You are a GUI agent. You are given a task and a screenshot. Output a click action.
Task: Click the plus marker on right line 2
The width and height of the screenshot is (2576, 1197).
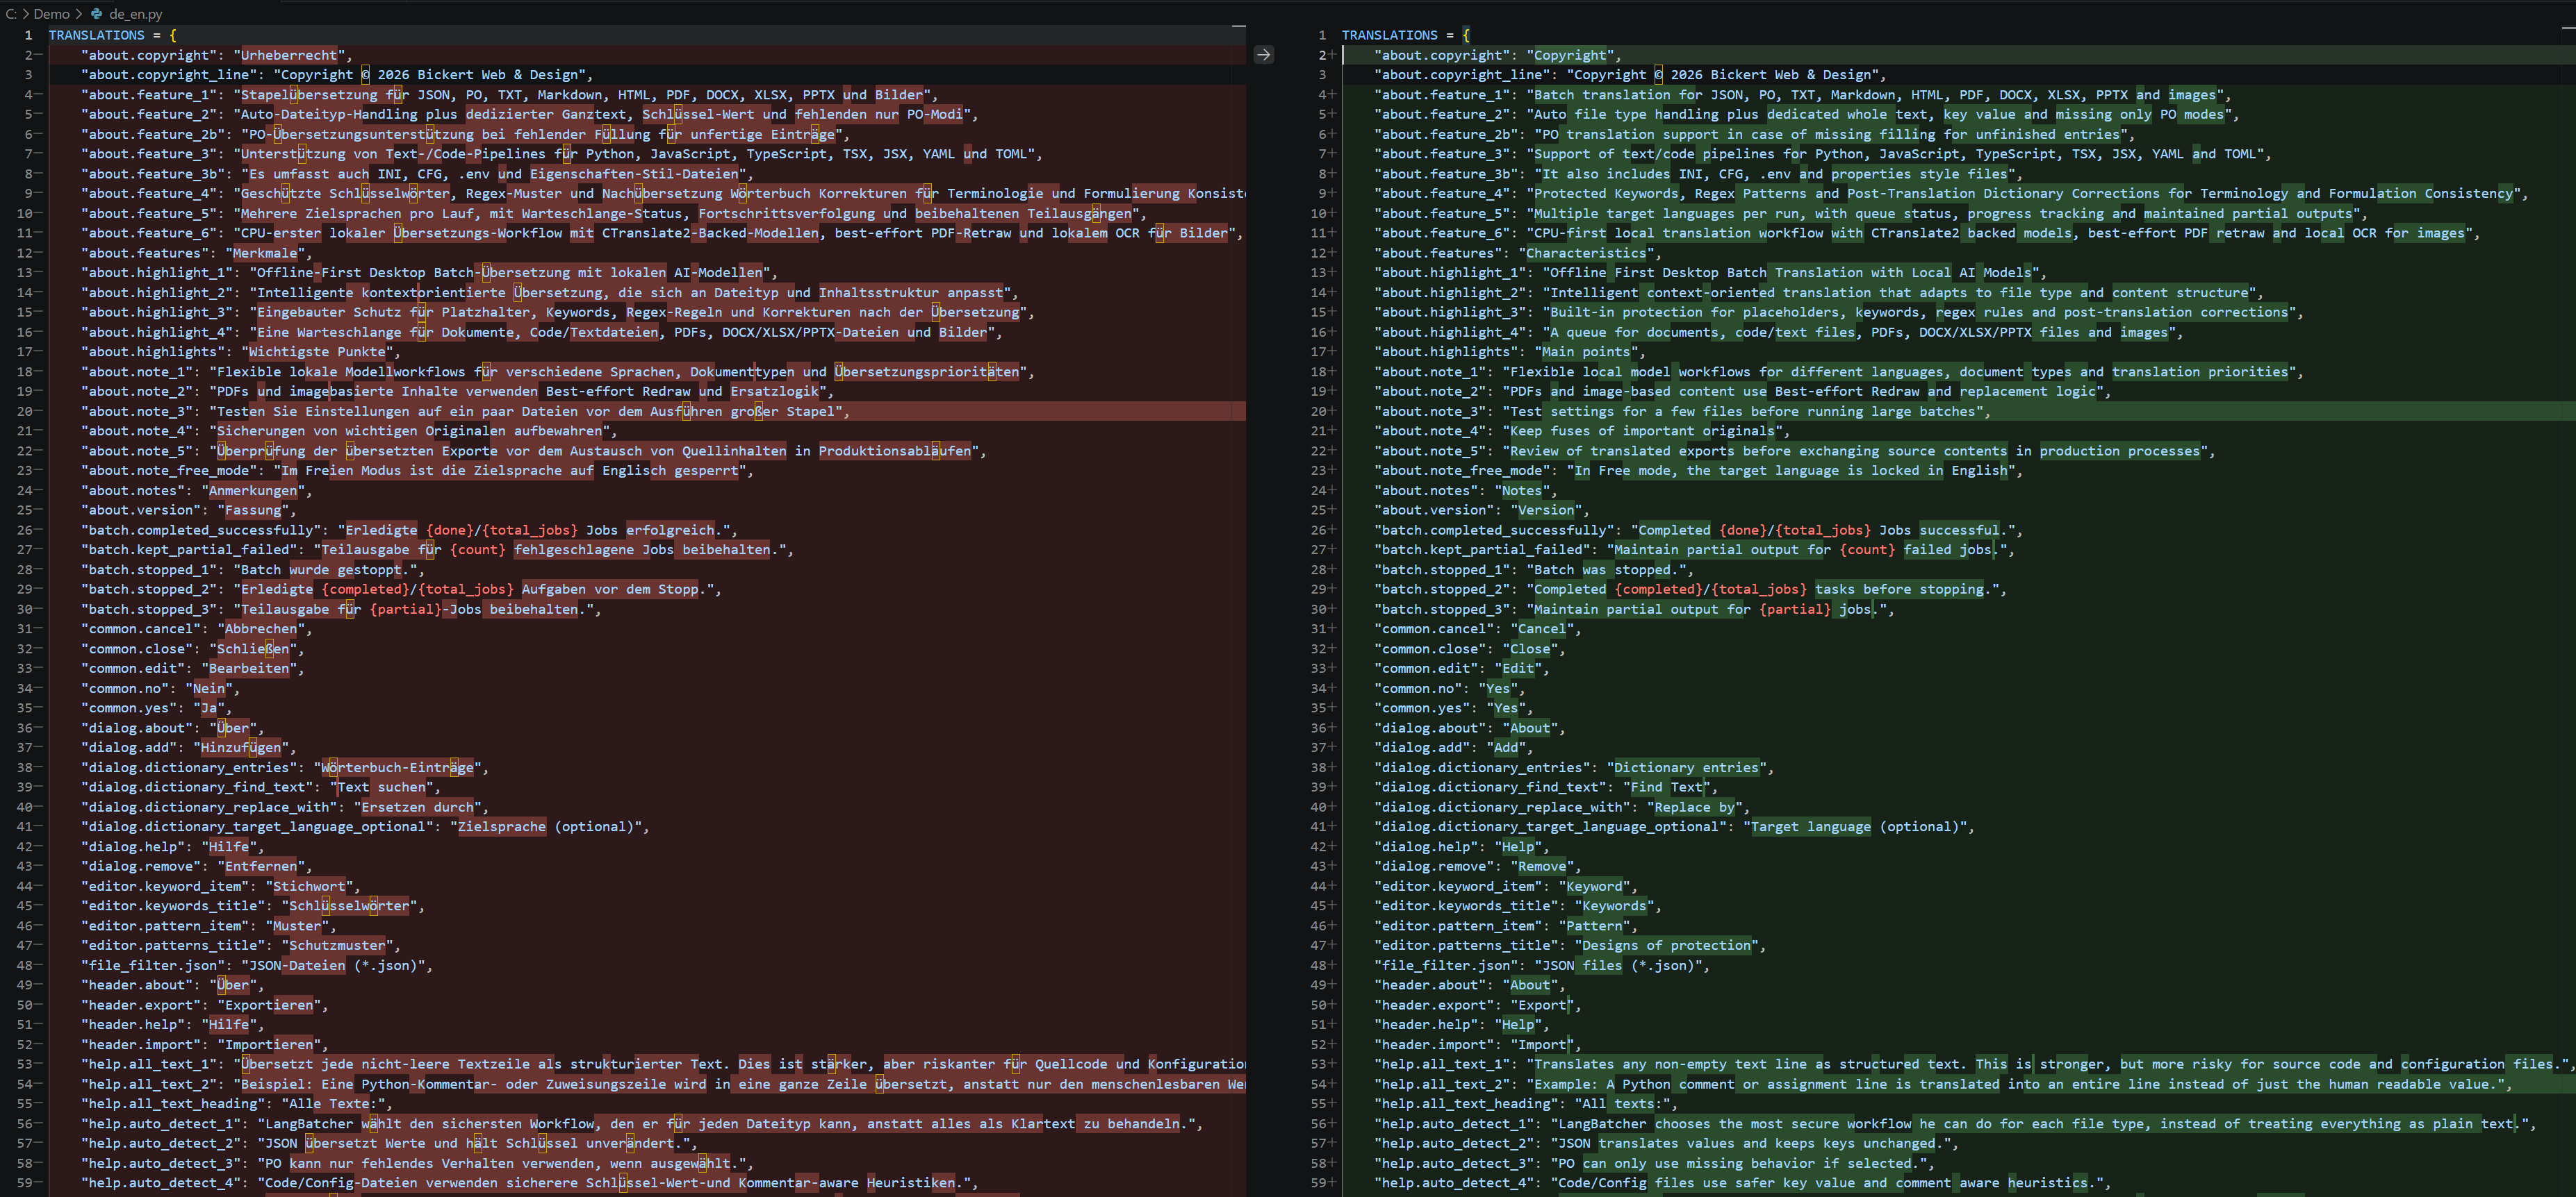click(1332, 55)
